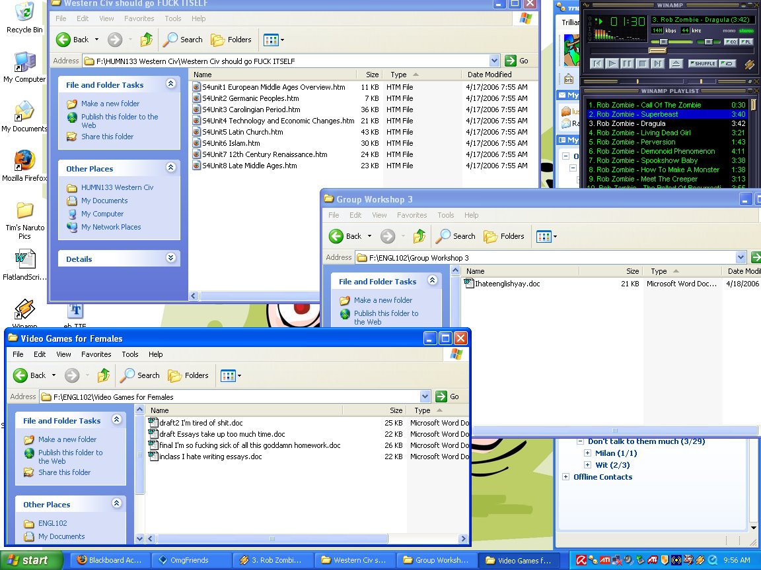Open the Tools menu in Video Games for Females
Viewport: 761px width, 570px height.
(130, 354)
